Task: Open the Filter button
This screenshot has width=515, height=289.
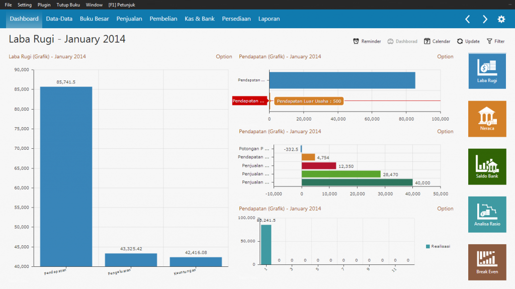Action: (x=495, y=41)
